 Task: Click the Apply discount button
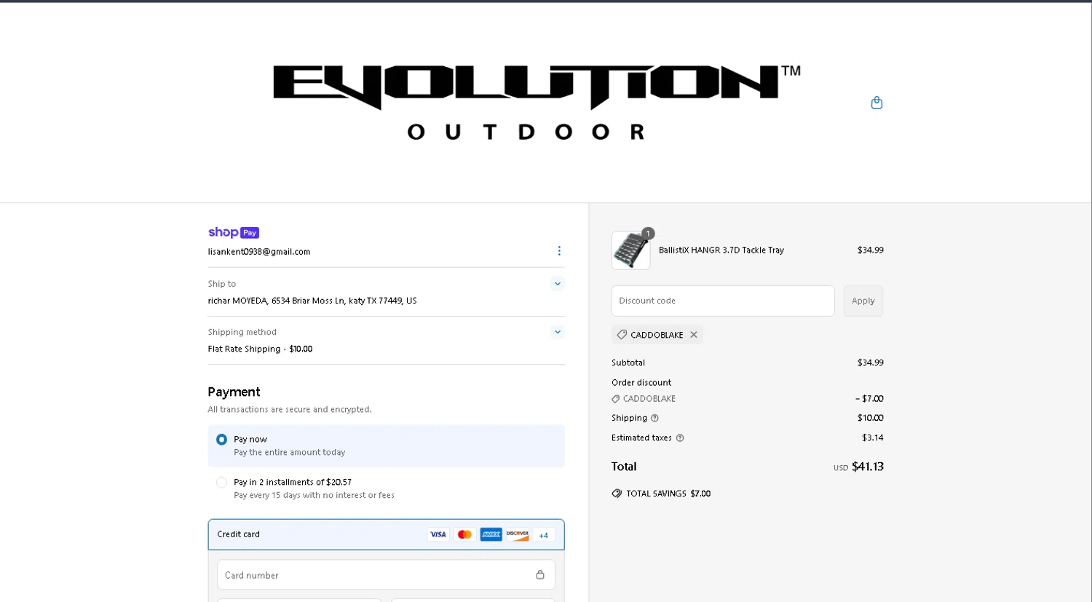click(x=863, y=301)
